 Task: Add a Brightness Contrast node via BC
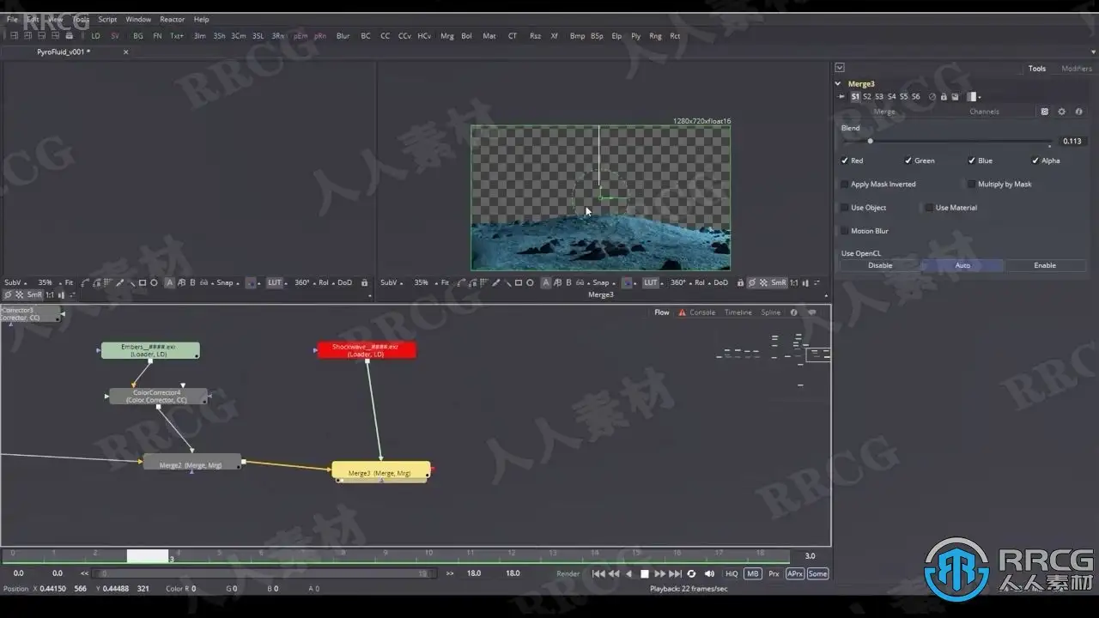(366, 36)
